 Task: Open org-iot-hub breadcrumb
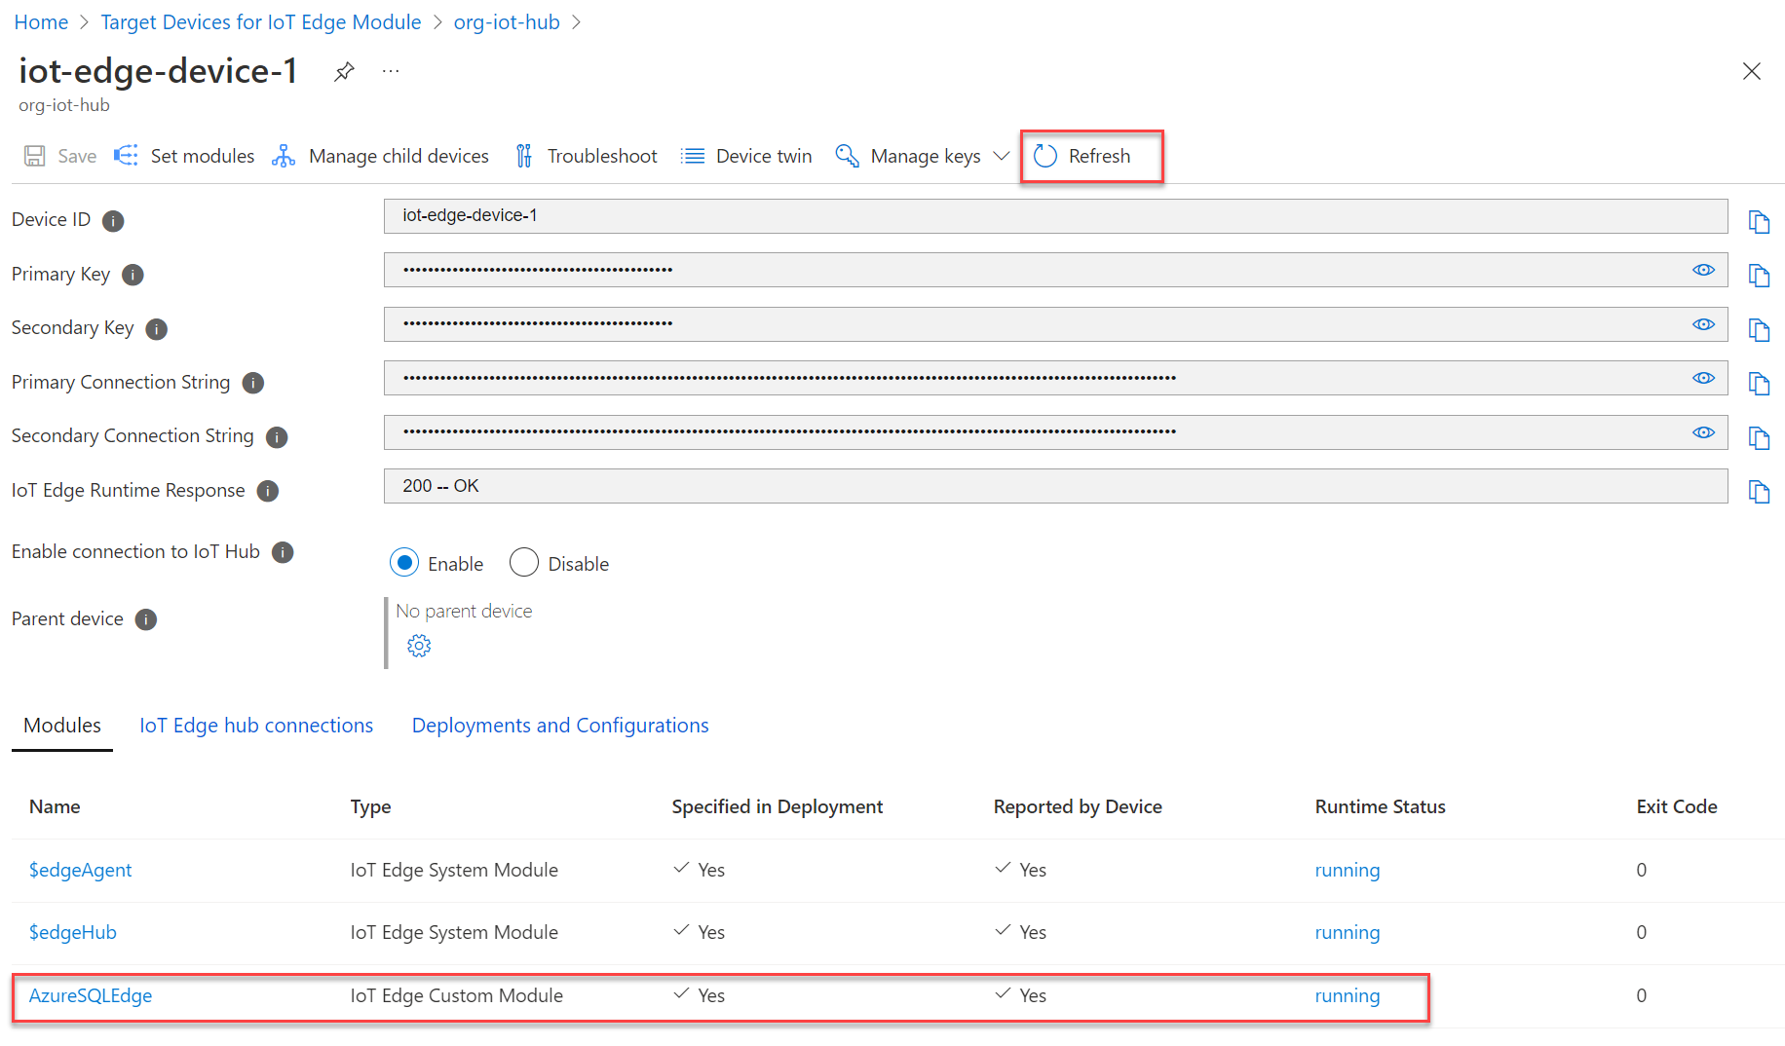pyautogui.click(x=507, y=21)
